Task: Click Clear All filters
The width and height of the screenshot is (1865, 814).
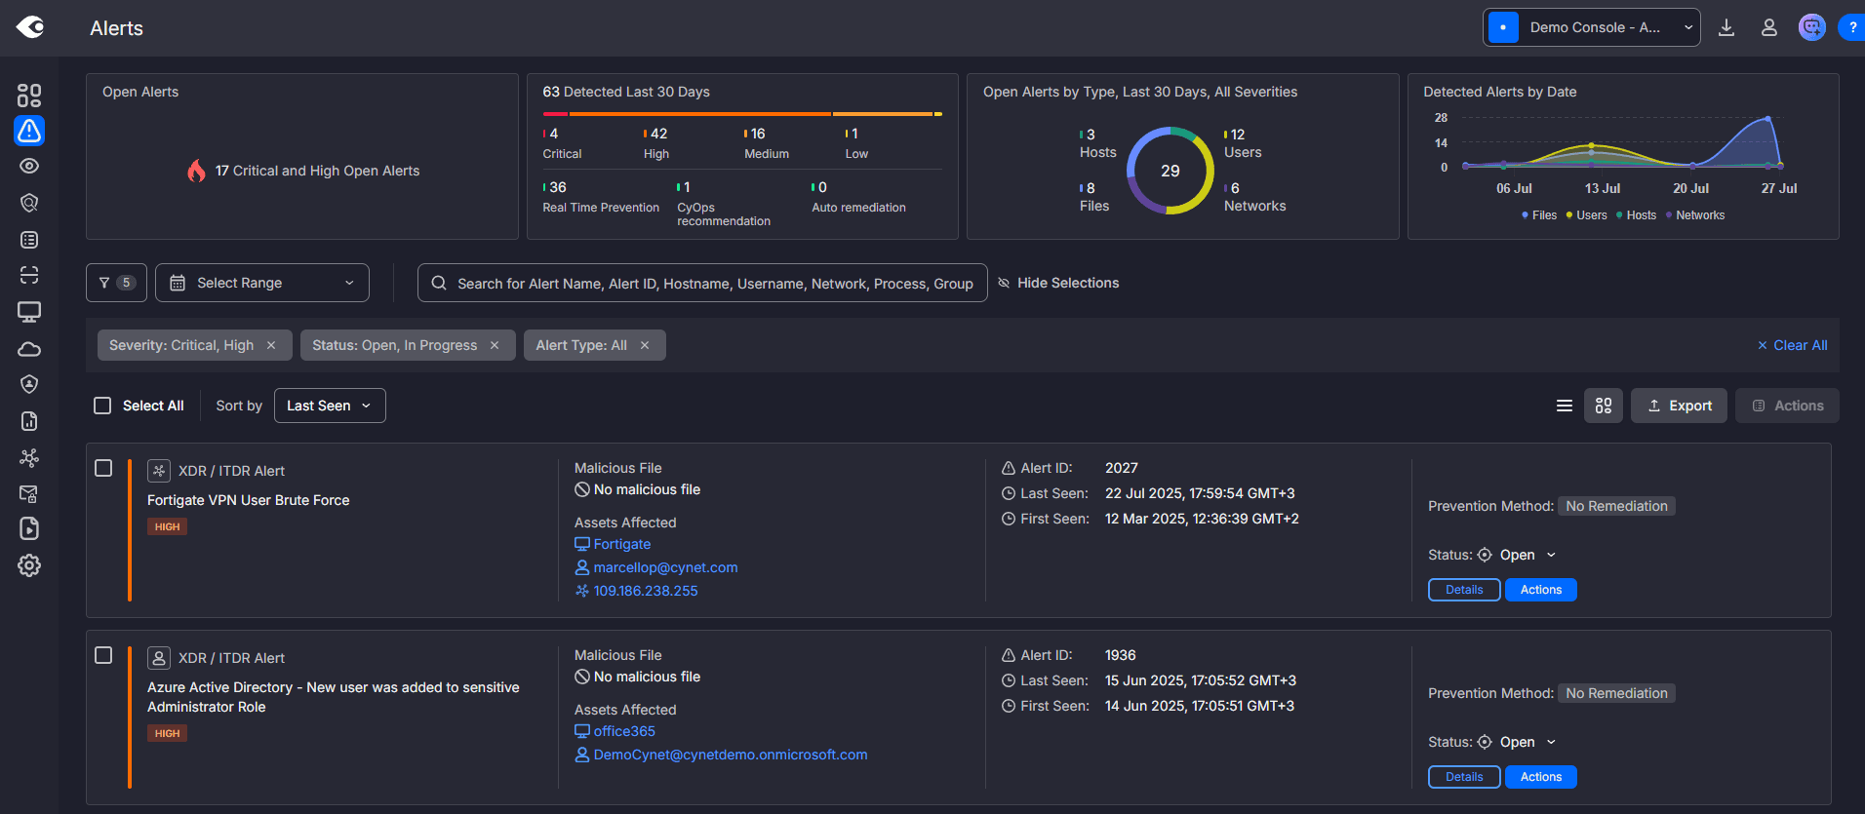Action: coord(1793,345)
